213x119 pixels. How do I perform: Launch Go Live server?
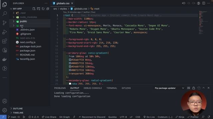click(x=149, y=117)
